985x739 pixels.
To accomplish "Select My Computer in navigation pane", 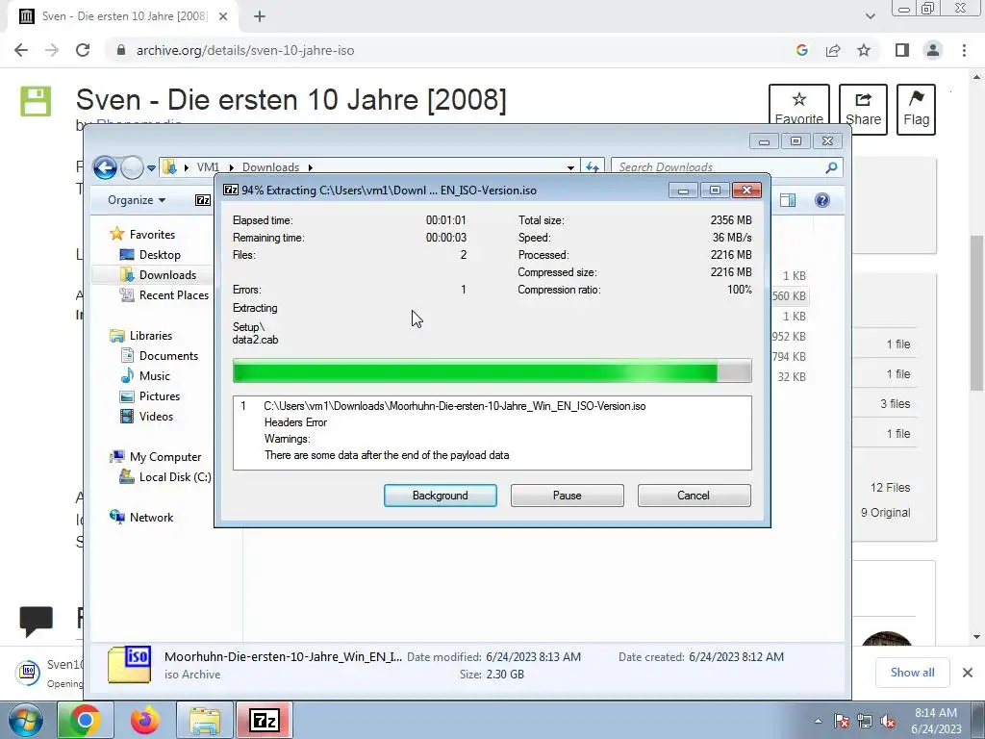I will pos(165,457).
